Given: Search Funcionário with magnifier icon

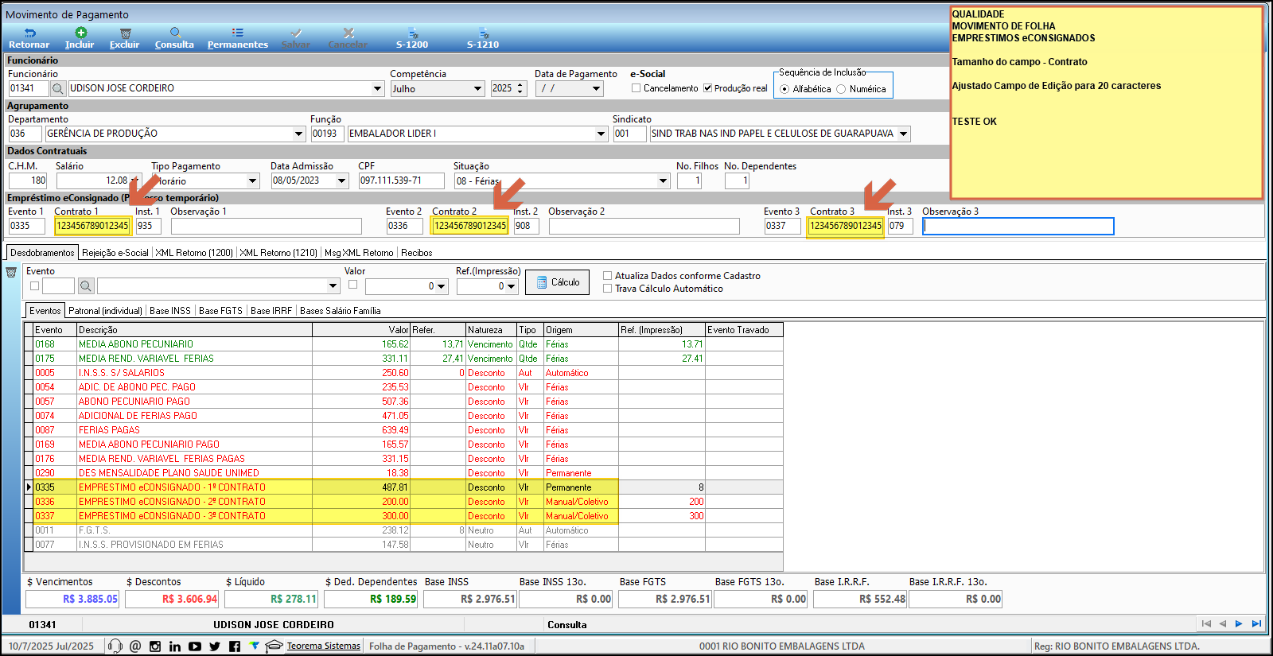Looking at the screenshot, I should 58,88.
